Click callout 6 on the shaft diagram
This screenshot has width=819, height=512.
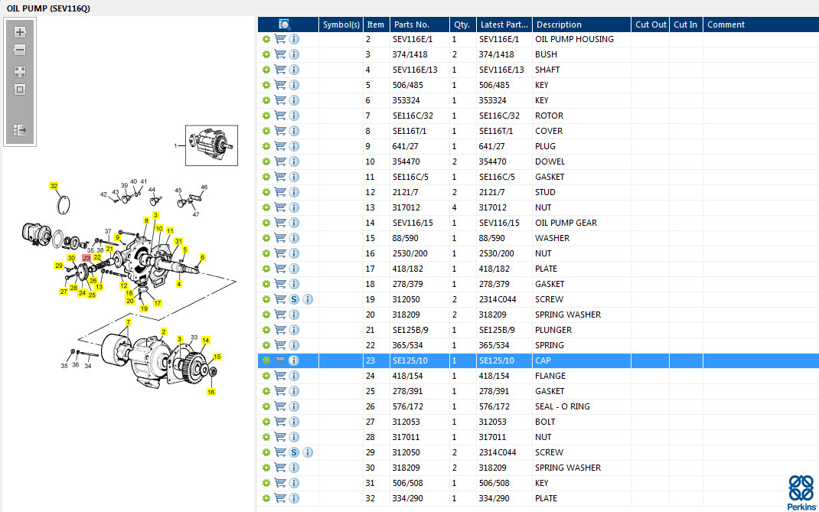click(x=203, y=257)
